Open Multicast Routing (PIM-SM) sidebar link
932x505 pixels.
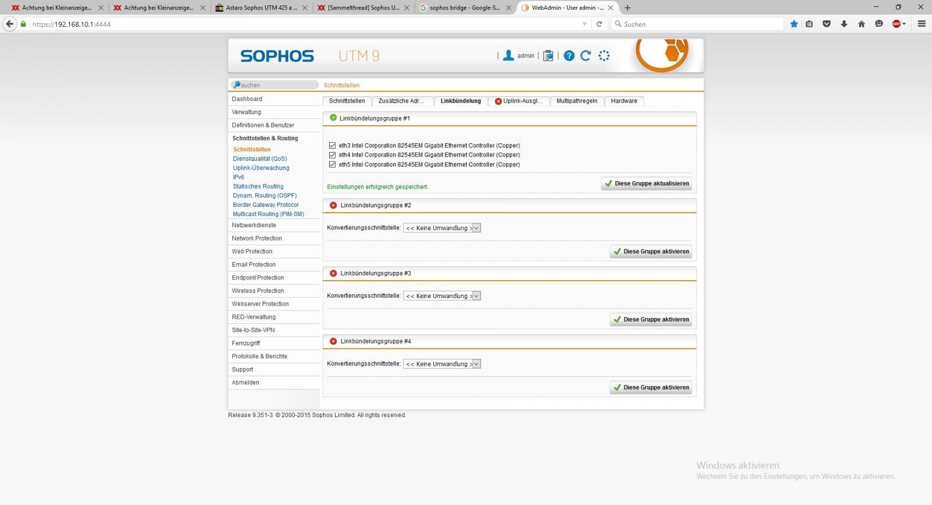tap(269, 214)
